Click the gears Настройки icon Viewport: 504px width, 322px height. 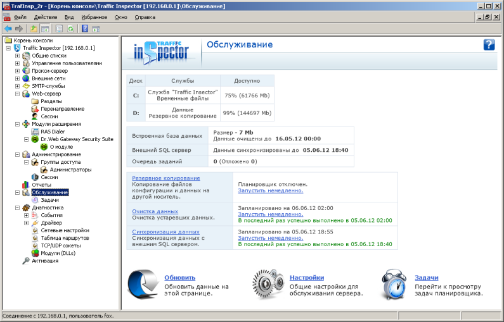tap(268, 284)
